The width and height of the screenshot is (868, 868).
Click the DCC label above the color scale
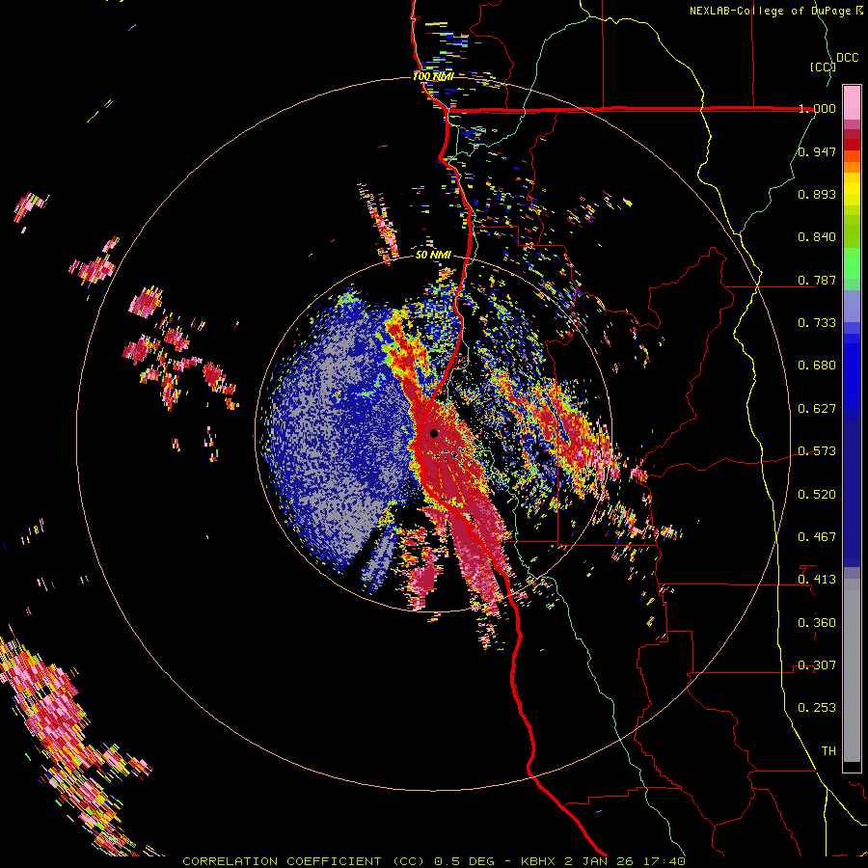point(847,58)
